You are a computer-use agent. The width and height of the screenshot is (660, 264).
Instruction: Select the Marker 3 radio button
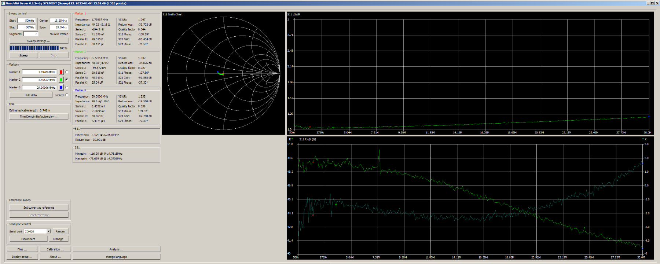click(67, 88)
